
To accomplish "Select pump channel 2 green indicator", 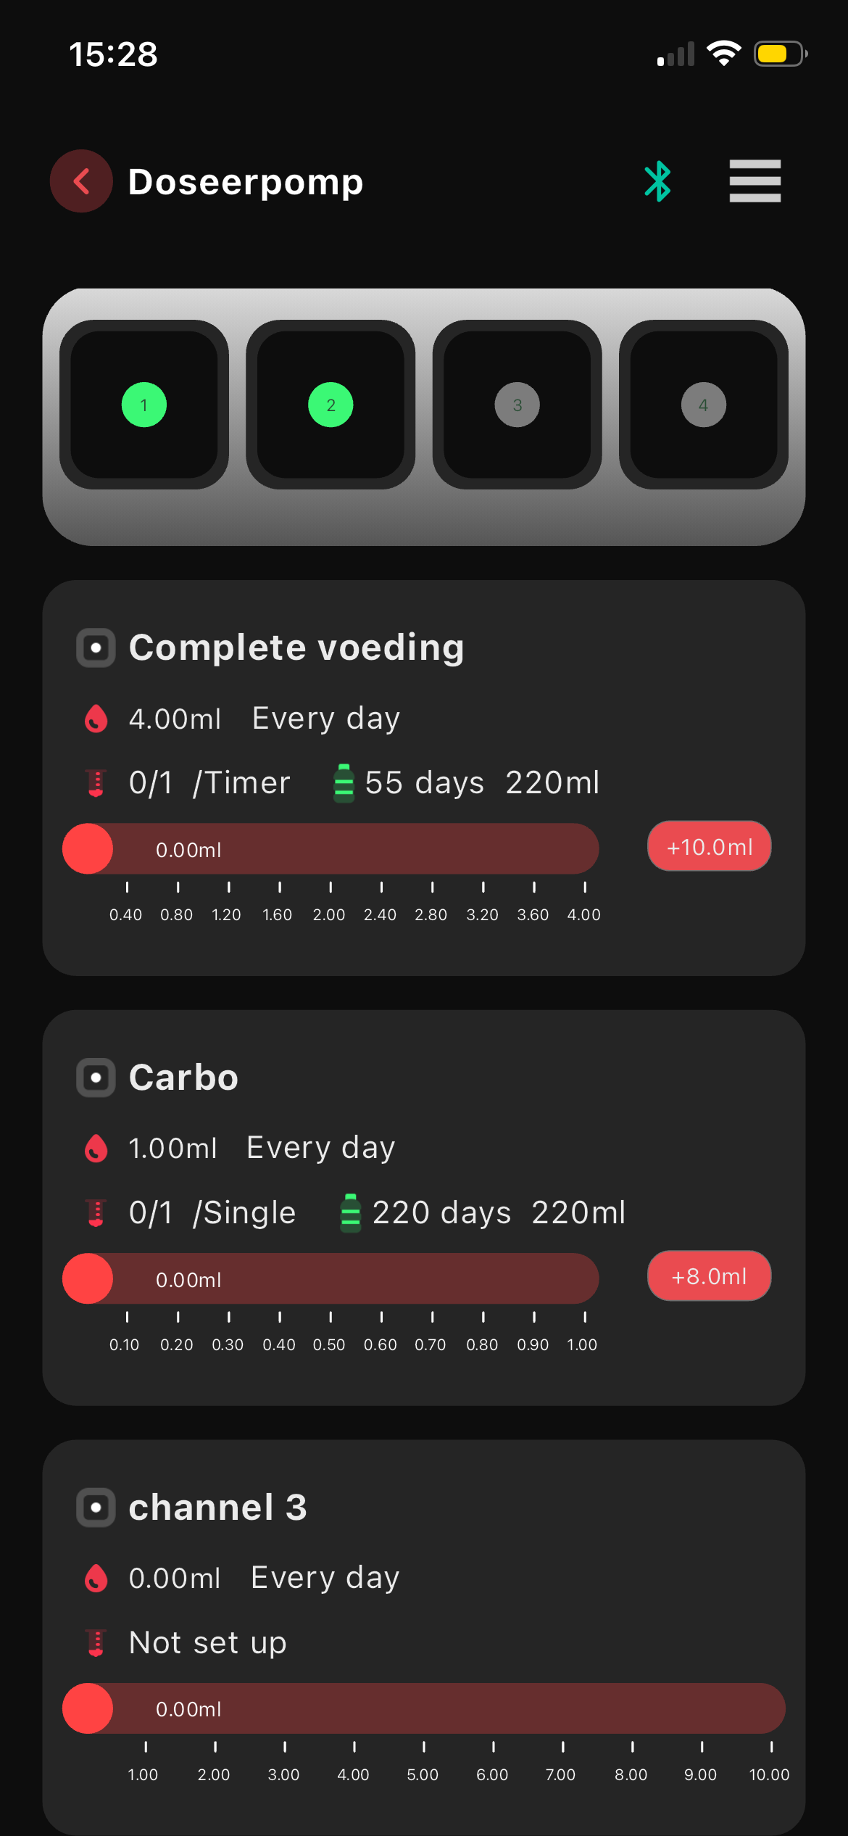I will click(331, 405).
